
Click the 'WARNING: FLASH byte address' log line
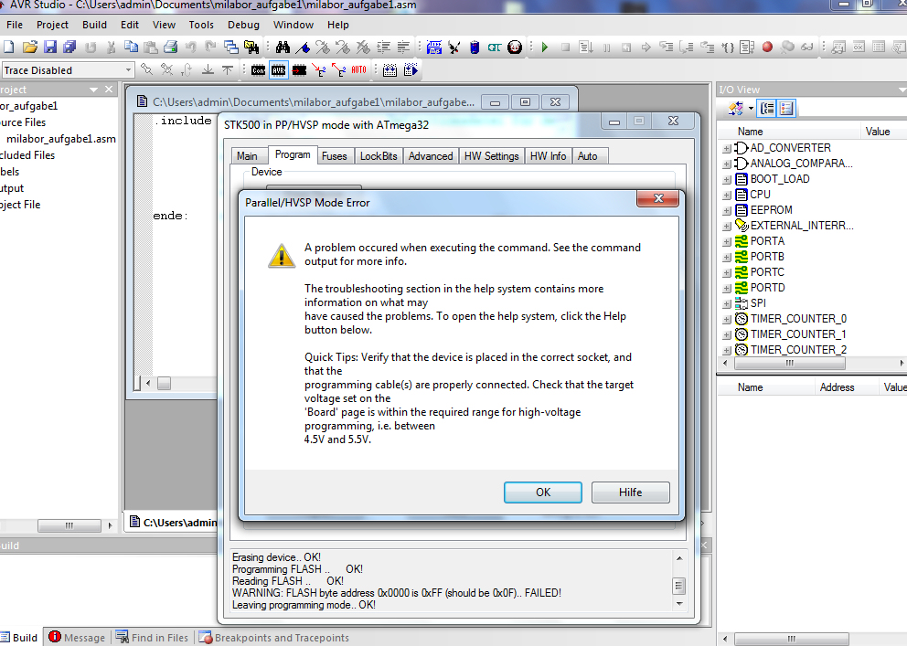pos(396,593)
